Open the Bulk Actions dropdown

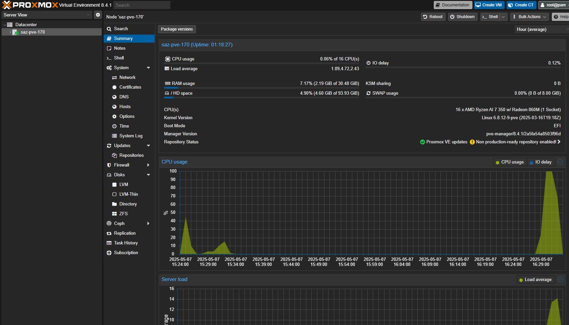529,17
